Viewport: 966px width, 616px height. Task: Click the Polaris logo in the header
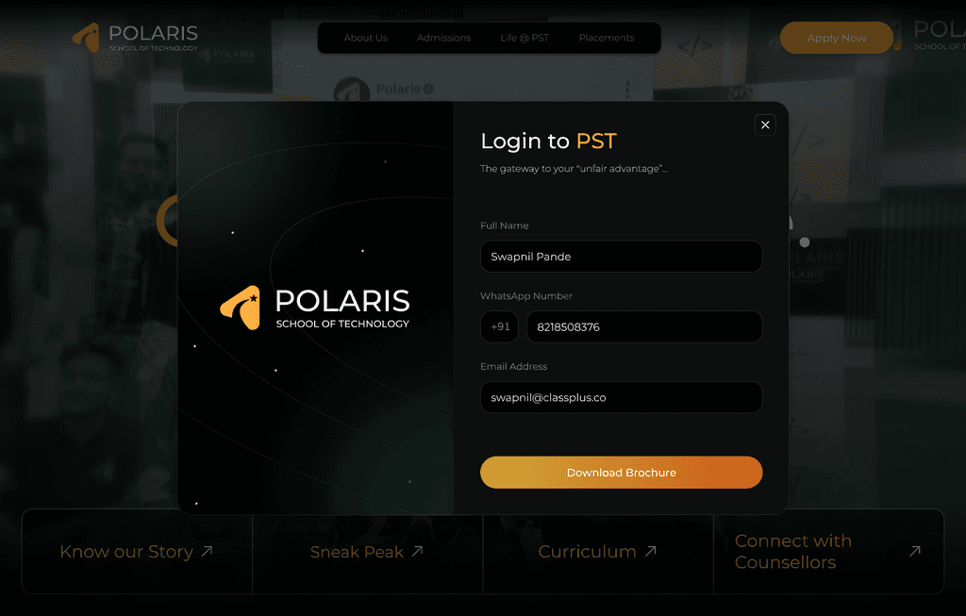(x=136, y=38)
